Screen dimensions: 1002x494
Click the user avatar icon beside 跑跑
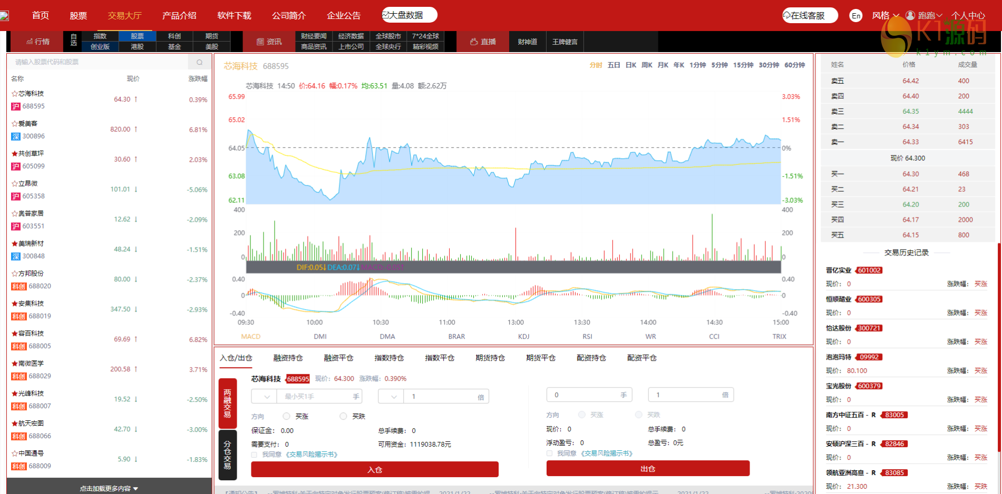(910, 15)
